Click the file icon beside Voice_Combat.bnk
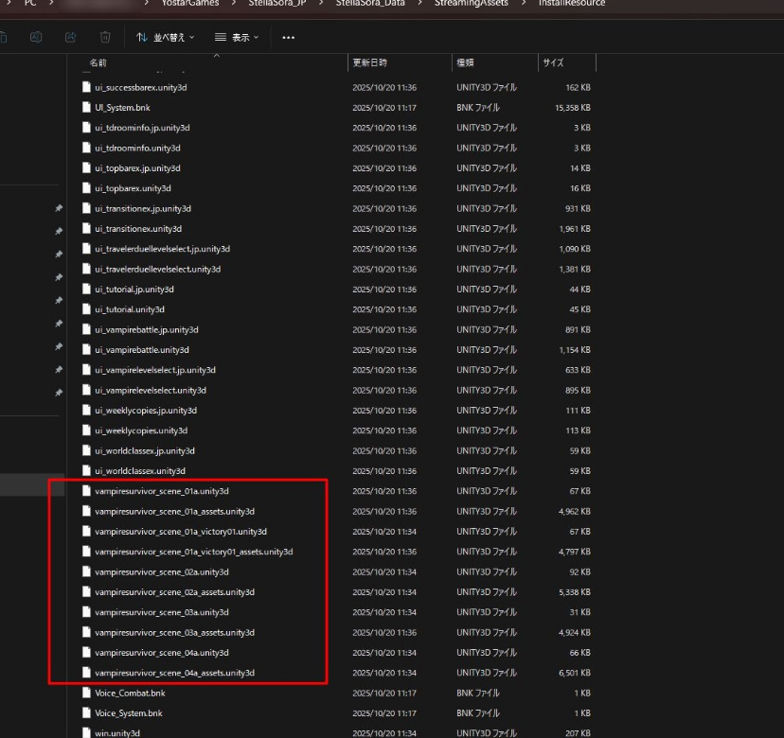Viewport: 784px width, 738px height. coord(86,693)
